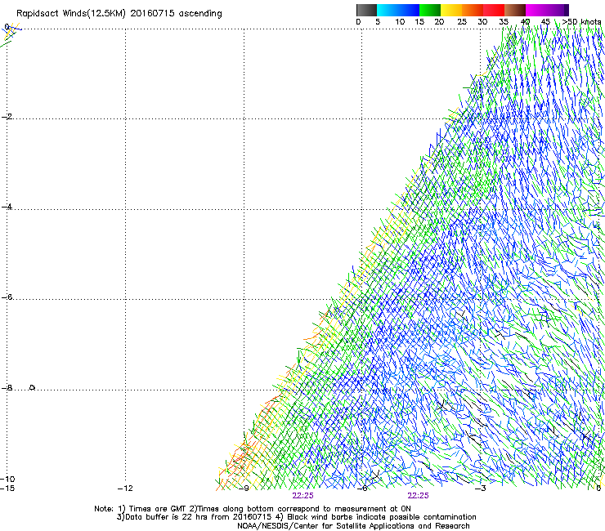Pick the brown 35-40 knots legend segment
605x531 pixels.
[x=515, y=10]
